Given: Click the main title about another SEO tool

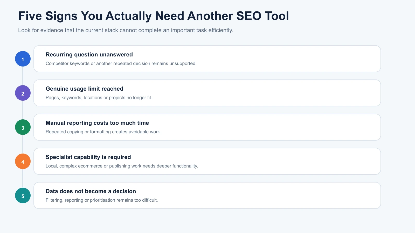Looking at the screenshot, I should click(x=154, y=16).
